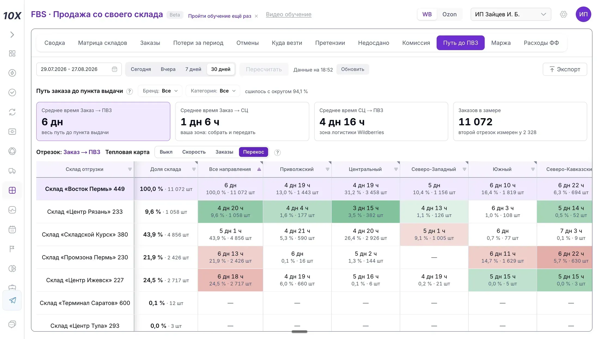
Task: Click help icon next to Путь заказа heading
Action: click(130, 91)
